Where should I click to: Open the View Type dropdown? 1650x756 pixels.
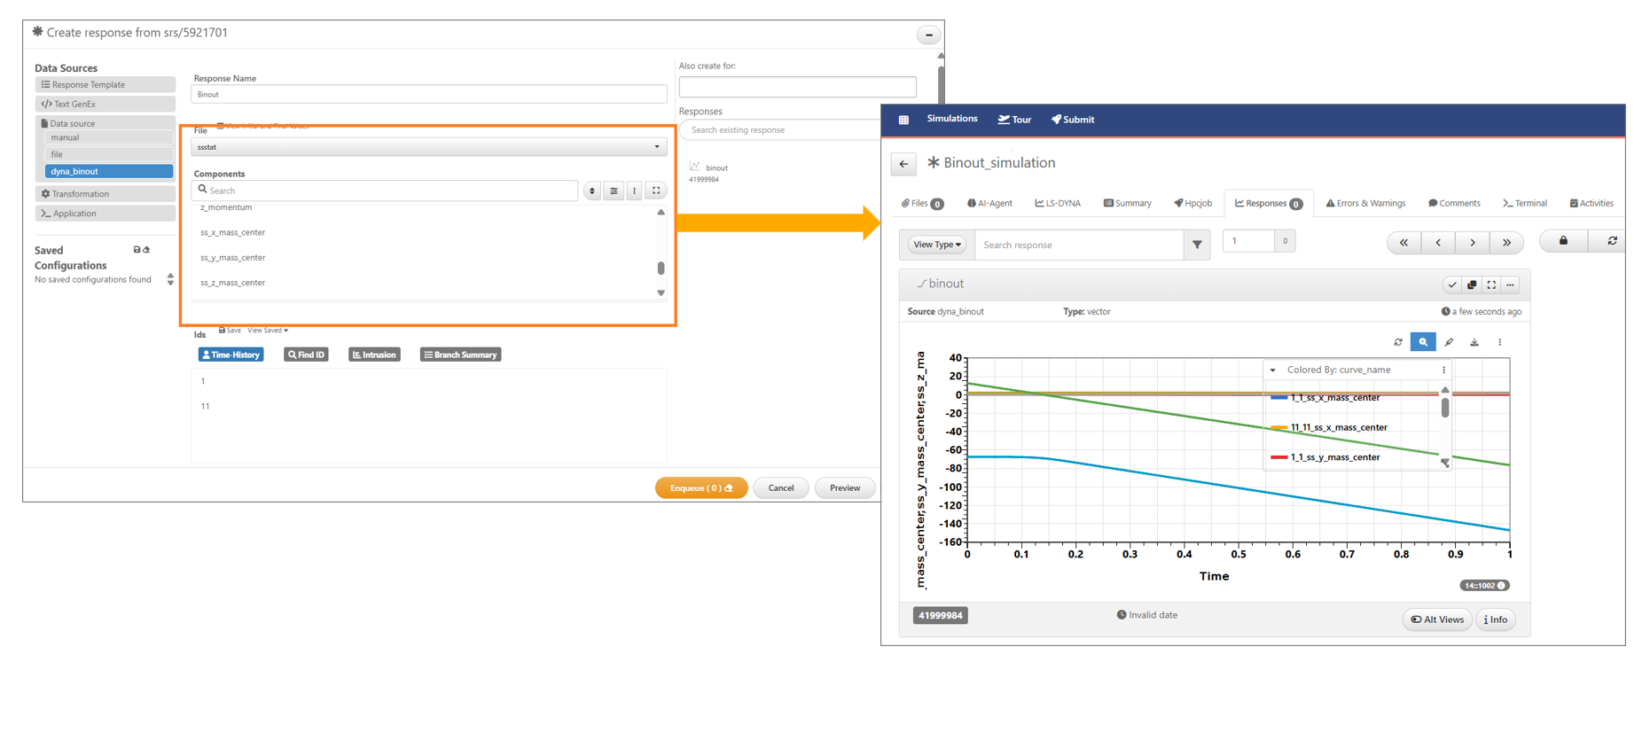(936, 245)
